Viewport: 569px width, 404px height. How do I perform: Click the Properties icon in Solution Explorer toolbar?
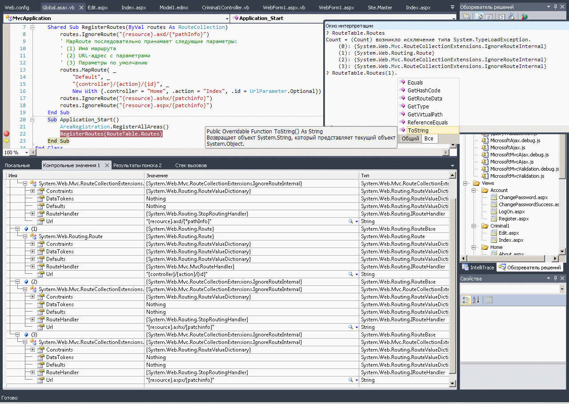(466, 17)
